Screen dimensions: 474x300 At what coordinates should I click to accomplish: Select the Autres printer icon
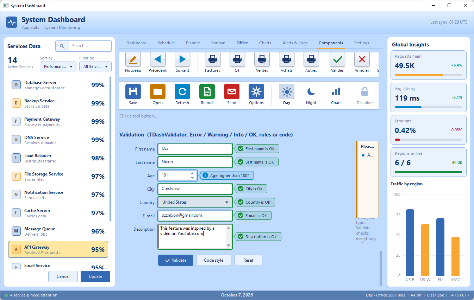coord(311,59)
